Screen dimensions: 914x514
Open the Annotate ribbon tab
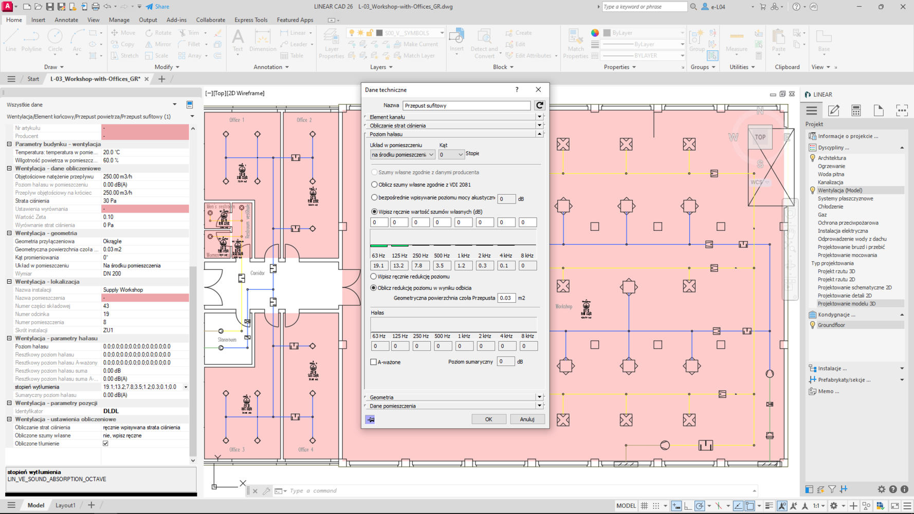tap(66, 20)
